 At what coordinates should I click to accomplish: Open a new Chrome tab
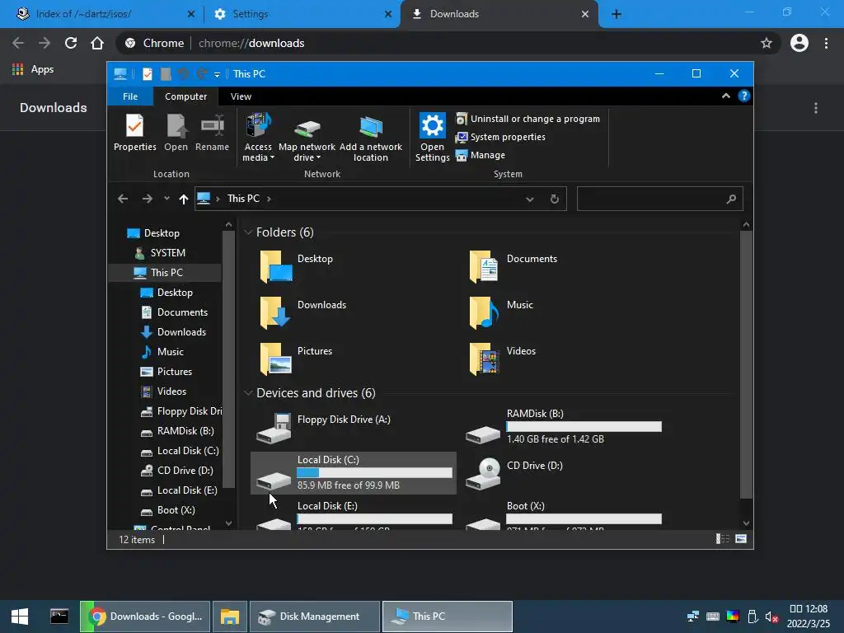[617, 15]
